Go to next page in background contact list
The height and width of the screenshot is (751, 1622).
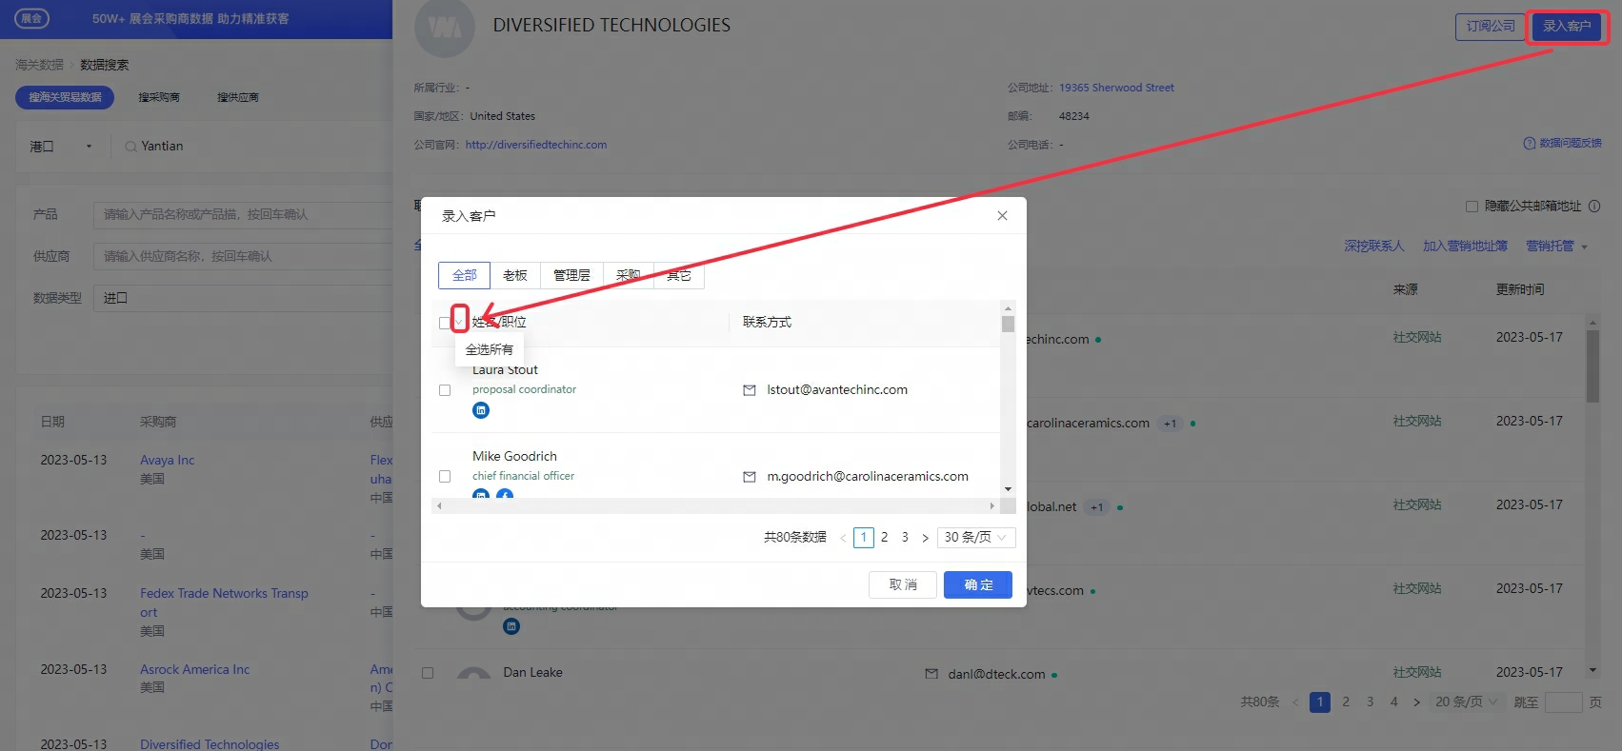pyautogui.click(x=1416, y=702)
